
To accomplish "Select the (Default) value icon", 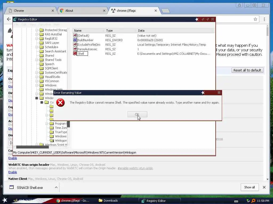I will coord(75,35).
